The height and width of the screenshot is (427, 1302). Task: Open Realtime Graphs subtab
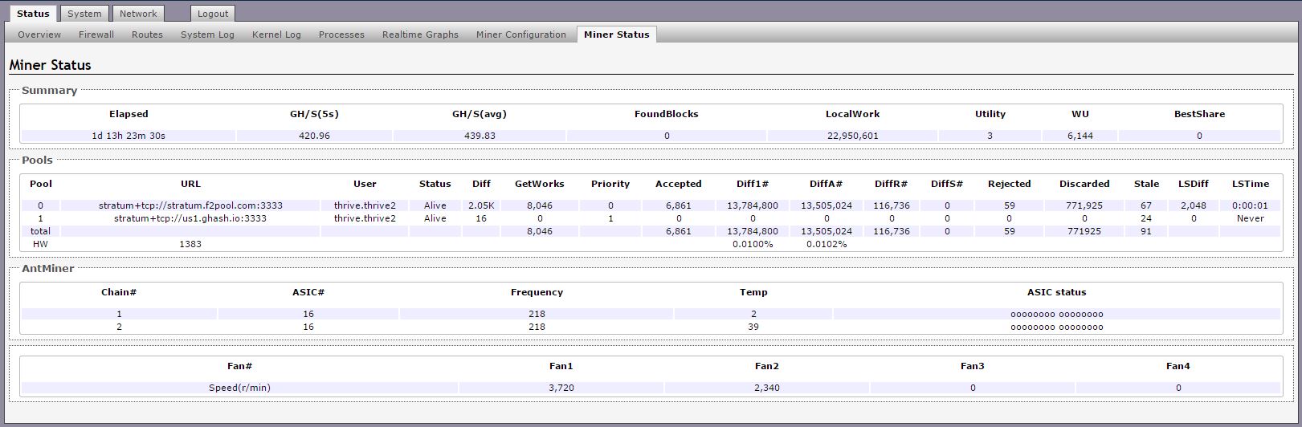(420, 35)
